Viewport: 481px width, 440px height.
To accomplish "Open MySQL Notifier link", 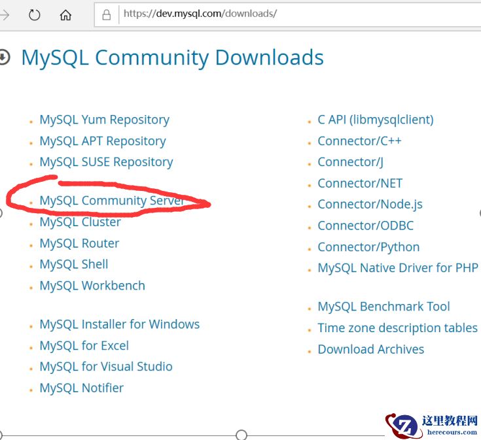I will [82, 388].
